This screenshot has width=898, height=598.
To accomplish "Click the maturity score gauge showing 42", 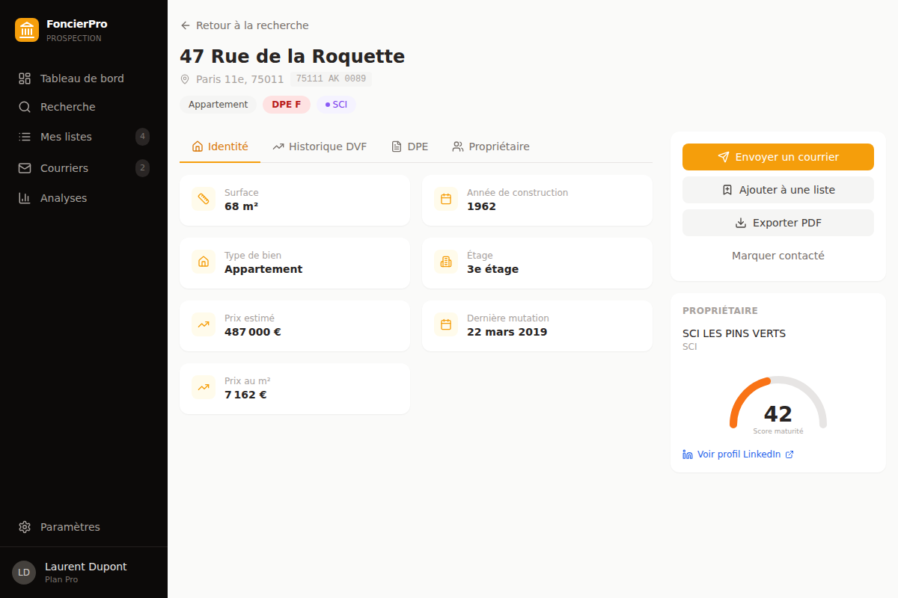I will 778,405.
